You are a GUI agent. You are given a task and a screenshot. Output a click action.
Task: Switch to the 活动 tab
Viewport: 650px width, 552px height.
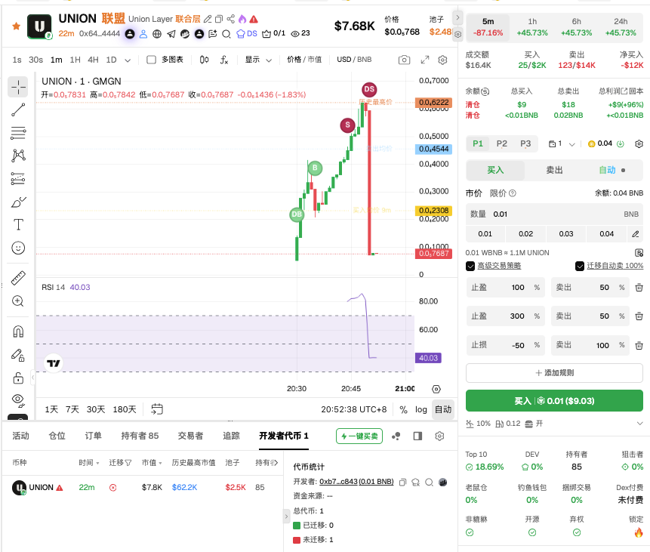[x=20, y=436]
